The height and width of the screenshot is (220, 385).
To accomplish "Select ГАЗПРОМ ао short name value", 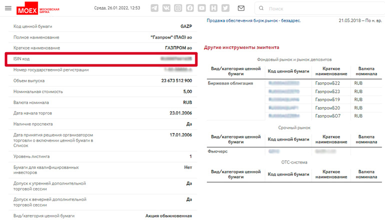I will [178, 48].
